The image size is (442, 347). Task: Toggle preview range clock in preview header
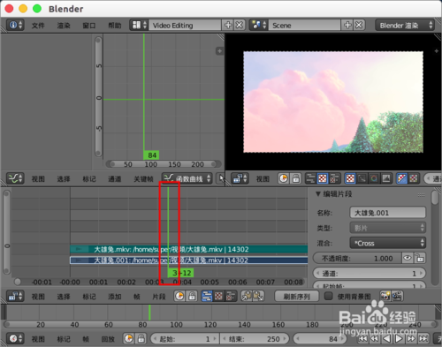click(x=284, y=178)
